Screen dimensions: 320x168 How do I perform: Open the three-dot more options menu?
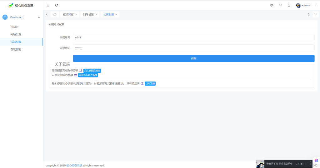point(316,5)
